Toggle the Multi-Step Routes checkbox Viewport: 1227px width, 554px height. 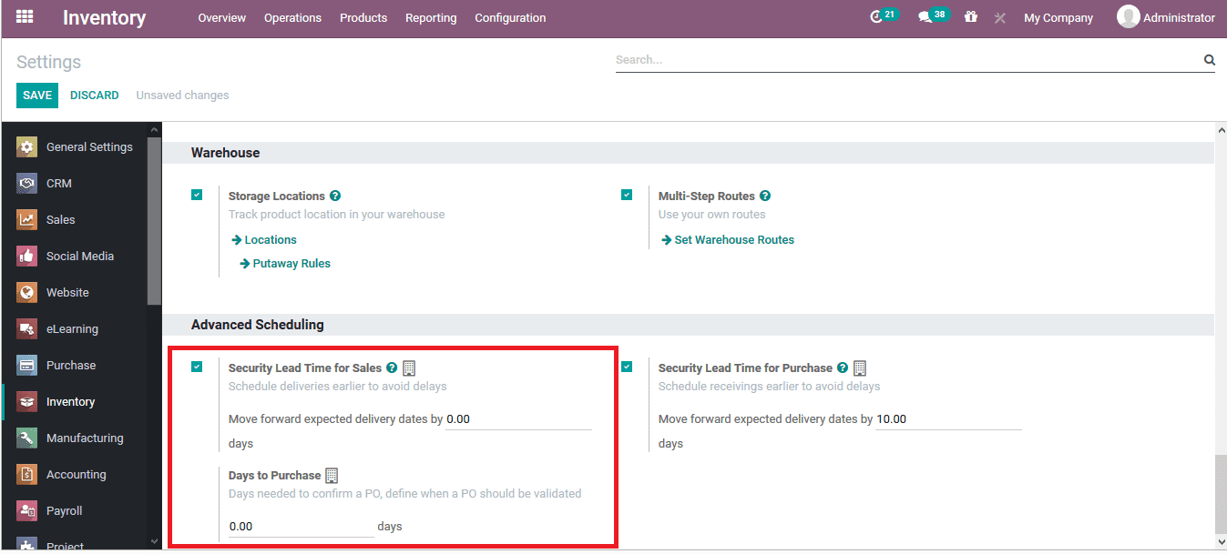coord(627,195)
